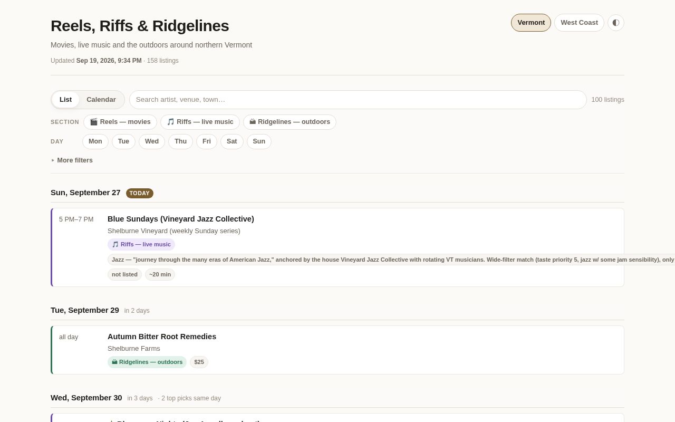
Task: Filter listings to Mon
Action: pos(95,141)
